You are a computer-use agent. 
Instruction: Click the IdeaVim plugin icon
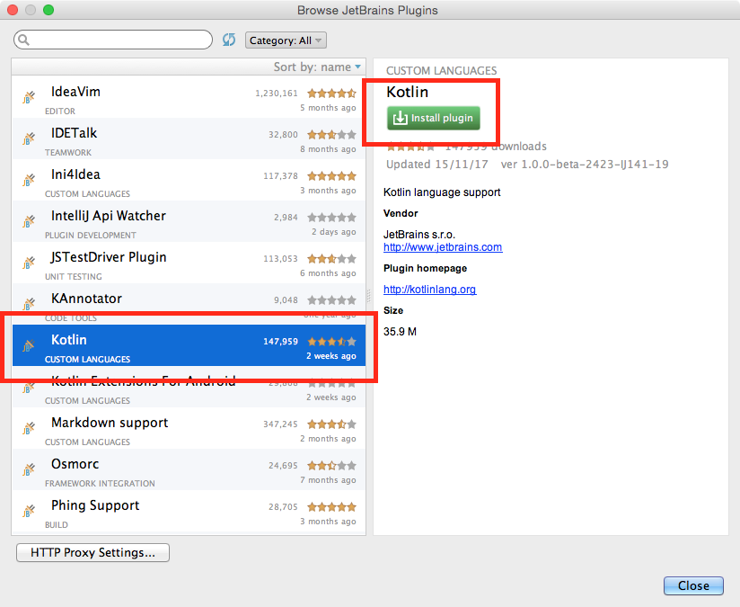pos(28,96)
